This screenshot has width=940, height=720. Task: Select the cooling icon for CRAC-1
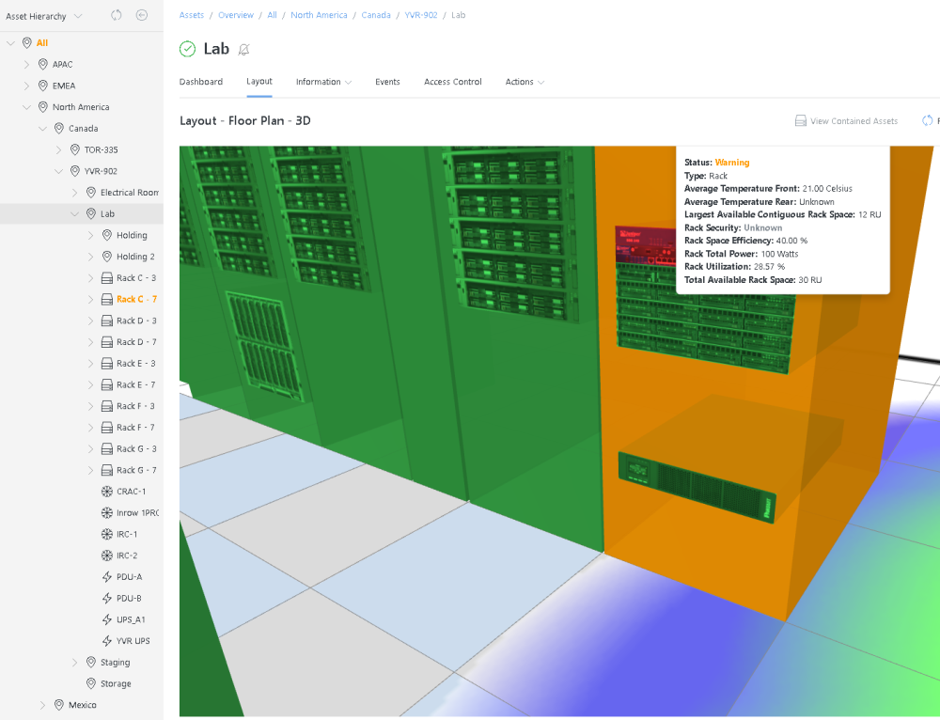tap(109, 491)
